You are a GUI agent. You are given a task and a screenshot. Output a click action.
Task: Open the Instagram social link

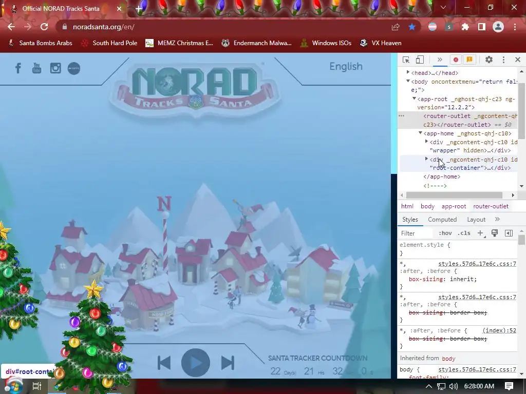[55, 68]
